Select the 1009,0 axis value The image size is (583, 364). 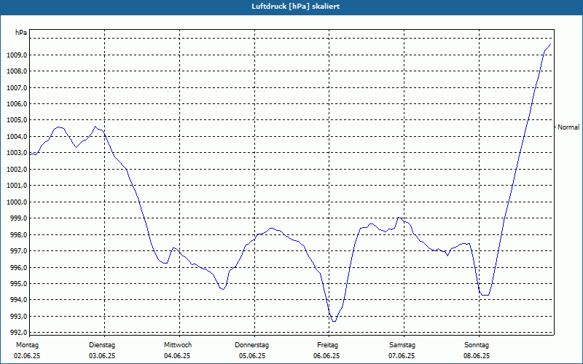coord(17,55)
